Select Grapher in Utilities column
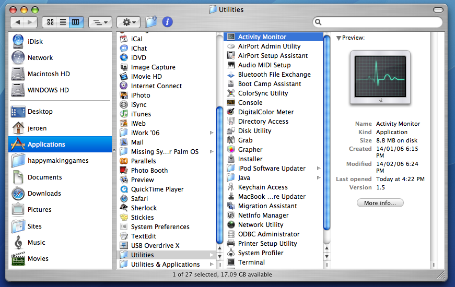Image resolution: width=455 pixels, height=287 pixels. coord(273,150)
